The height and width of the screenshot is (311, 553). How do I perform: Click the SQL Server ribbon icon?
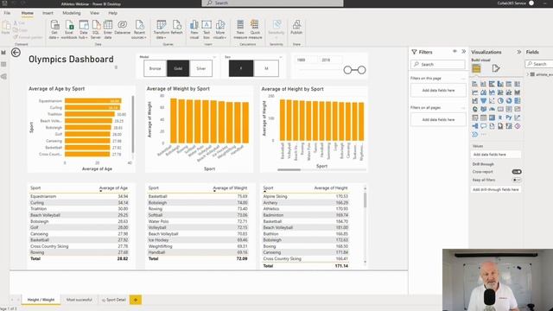coord(96,29)
